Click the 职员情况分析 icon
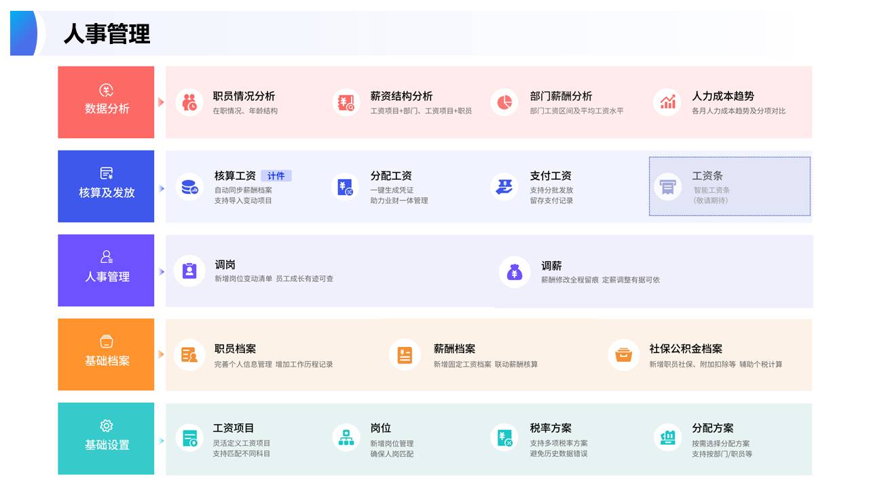869x488 pixels. pos(189,102)
